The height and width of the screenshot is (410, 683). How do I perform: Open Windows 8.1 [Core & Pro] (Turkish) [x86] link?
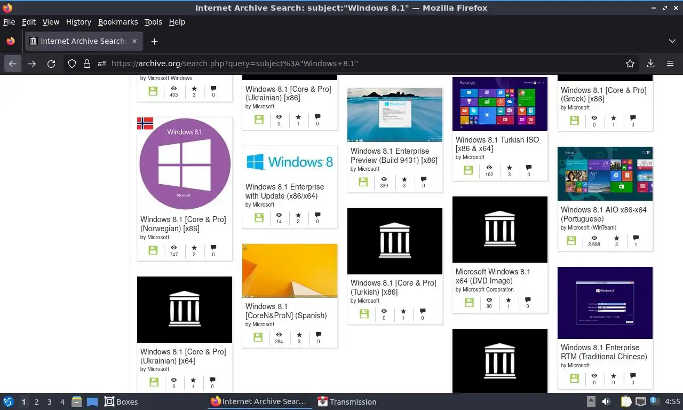(393, 287)
